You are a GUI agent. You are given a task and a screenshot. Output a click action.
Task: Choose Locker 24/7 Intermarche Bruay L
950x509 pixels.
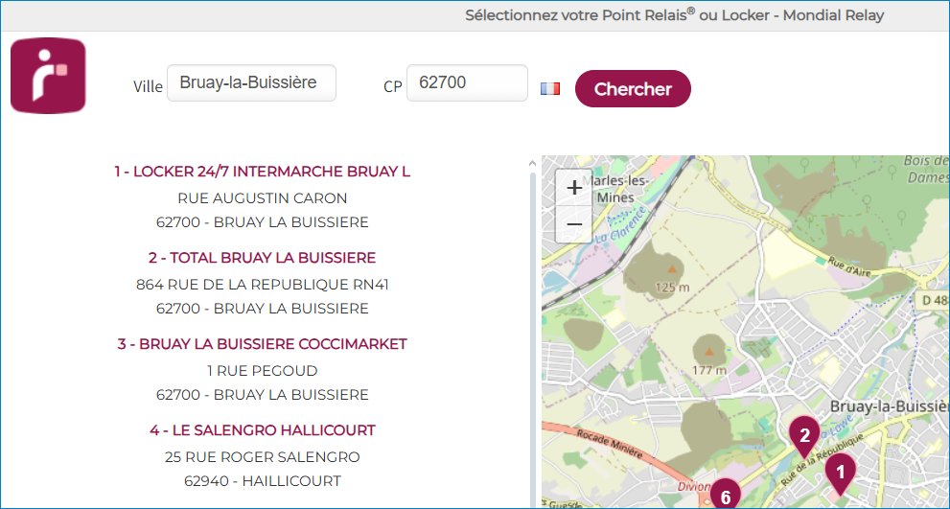tap(263, 172)
